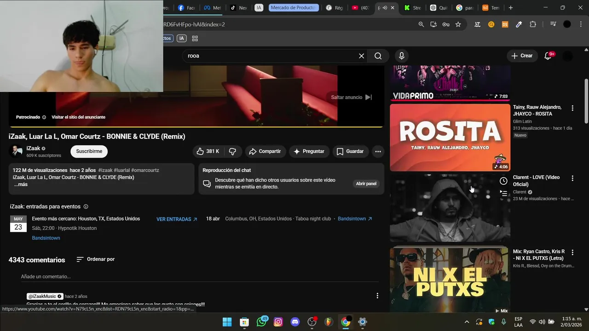Open FL Studio from the taskbar
The width and height of the screenshot is (589, 331).
329,322
